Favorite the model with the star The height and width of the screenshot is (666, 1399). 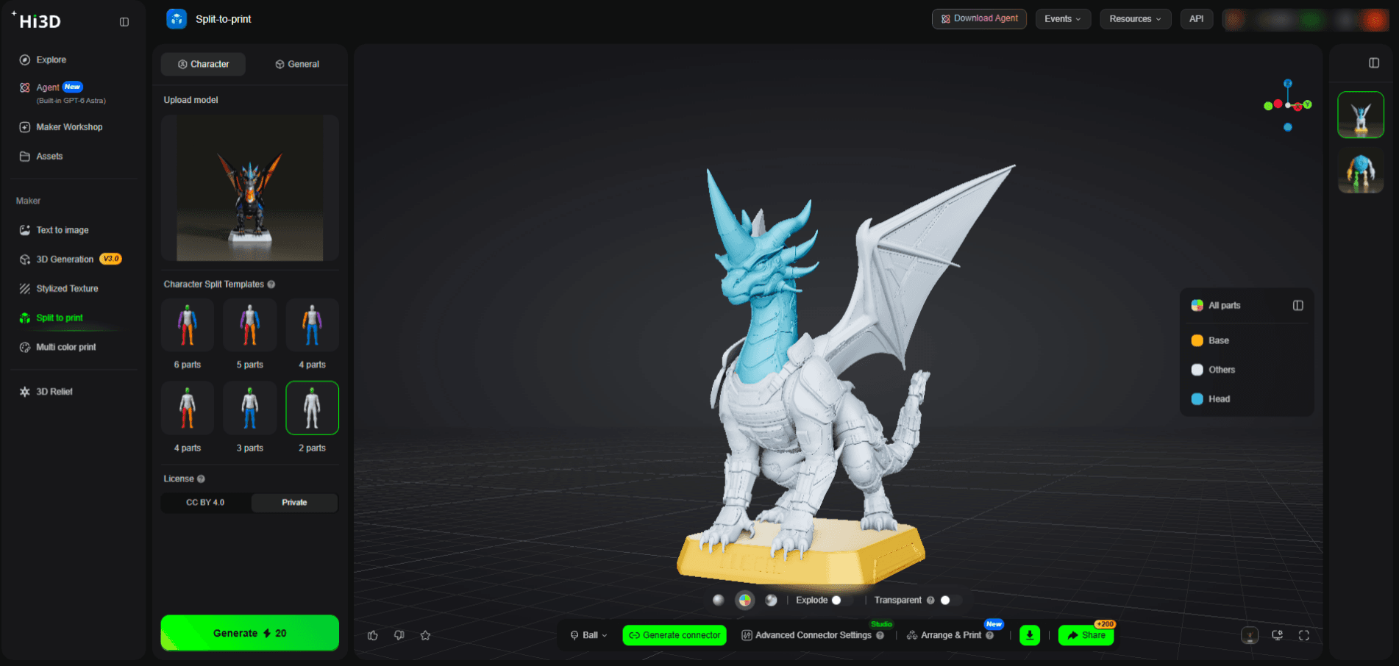(x=425, y=635)
